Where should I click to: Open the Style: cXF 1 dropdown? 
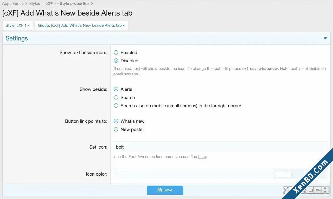(18, 25)
